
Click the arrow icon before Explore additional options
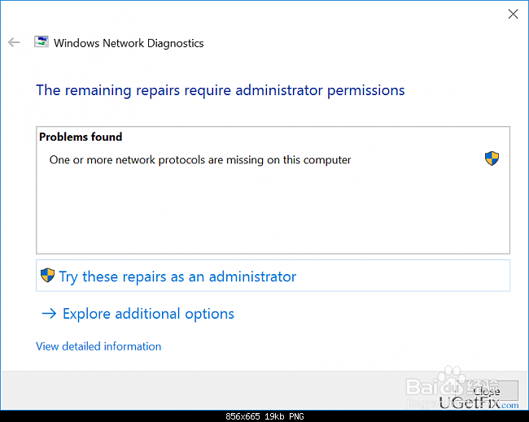[x=49, y=314]
